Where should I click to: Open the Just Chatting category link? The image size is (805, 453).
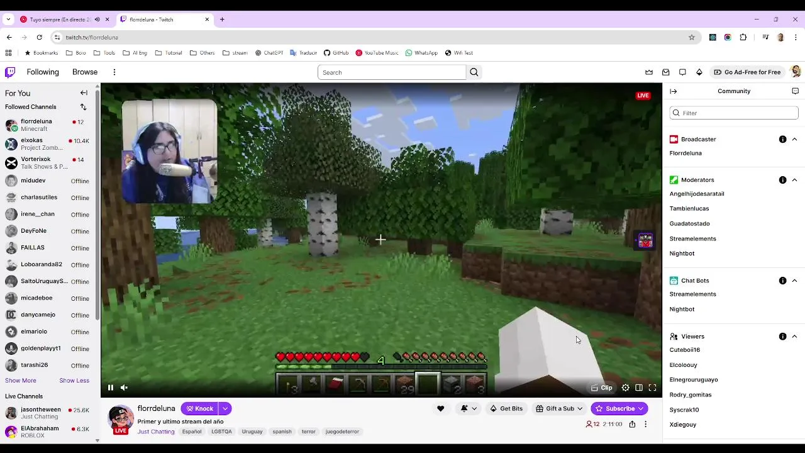tap(156, 432)
